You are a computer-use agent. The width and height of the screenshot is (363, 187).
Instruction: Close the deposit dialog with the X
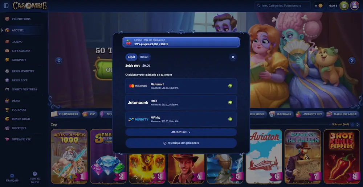[233, 57]
